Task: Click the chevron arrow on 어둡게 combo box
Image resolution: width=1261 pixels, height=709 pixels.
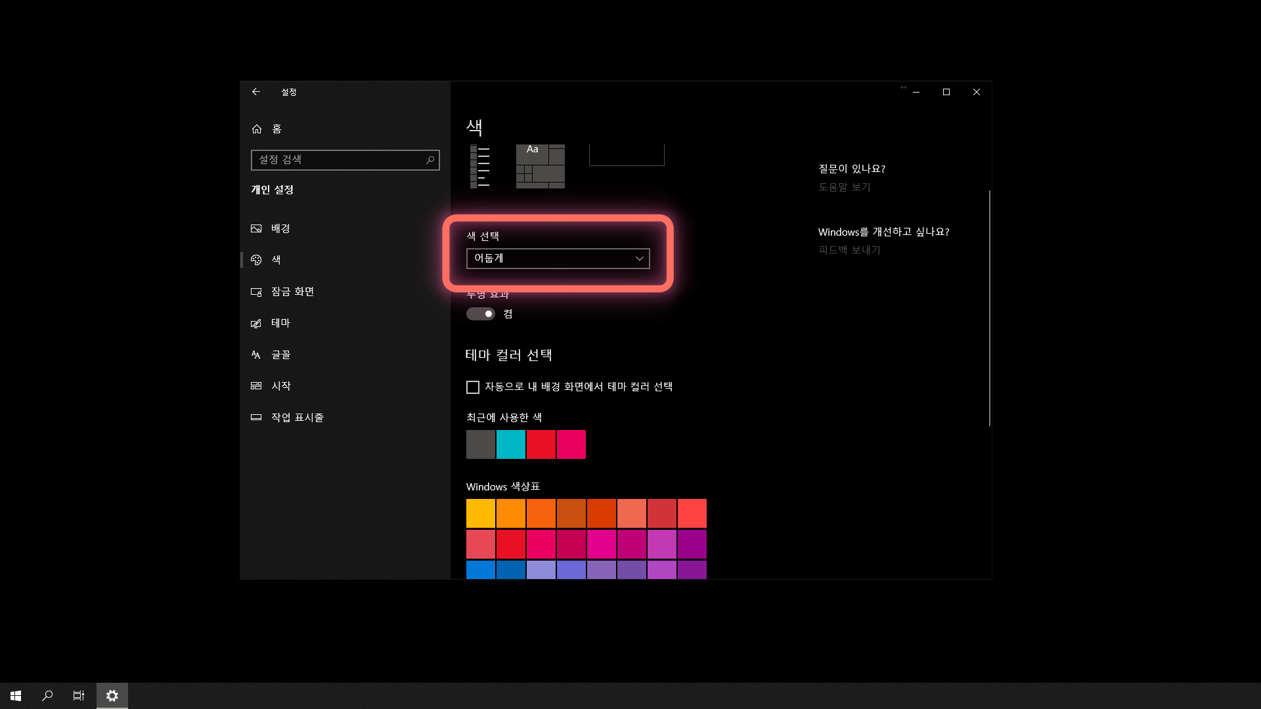Action: (639, 259)
